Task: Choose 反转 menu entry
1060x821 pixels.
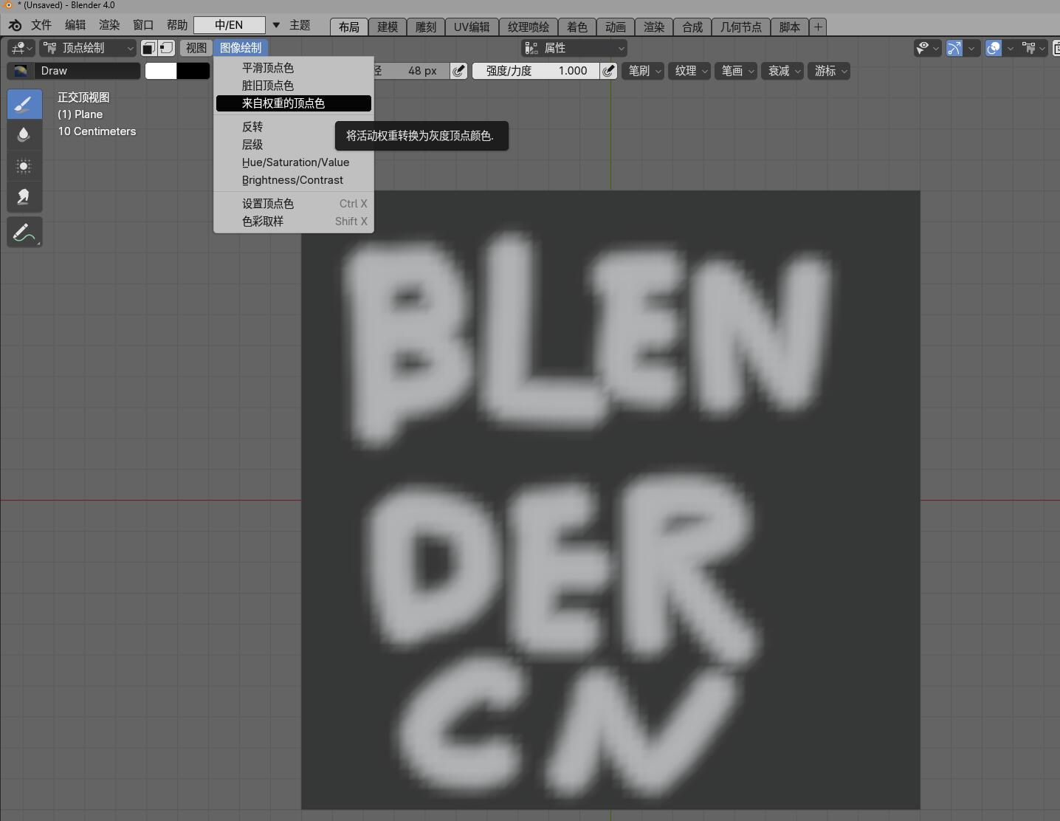Action: pos(294,127)
